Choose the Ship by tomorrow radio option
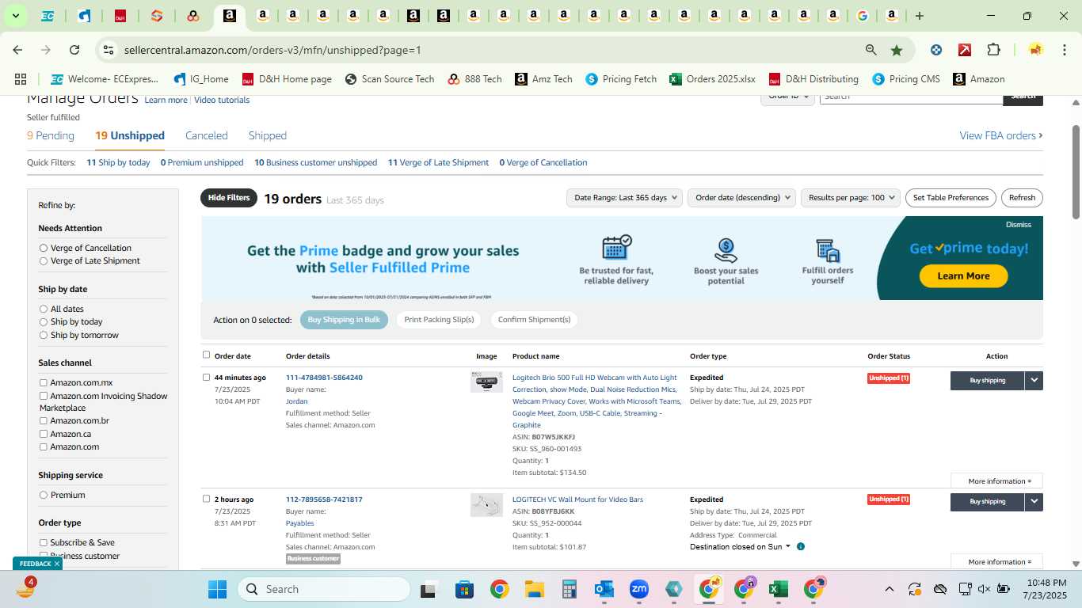The width and height of the screenshot is (1082, 608). coord(44,335)
